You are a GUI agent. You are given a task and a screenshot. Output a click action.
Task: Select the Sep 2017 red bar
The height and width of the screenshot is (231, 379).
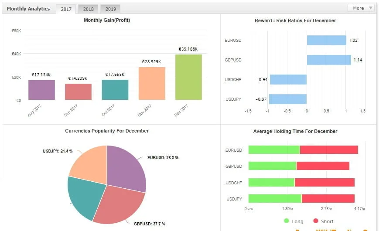click(x=78, y=92)
